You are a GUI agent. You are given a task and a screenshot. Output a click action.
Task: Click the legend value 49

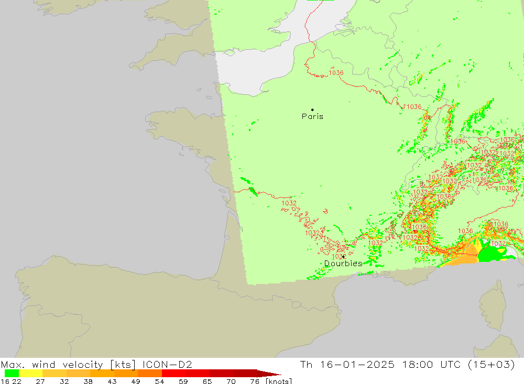coord(136,381)
